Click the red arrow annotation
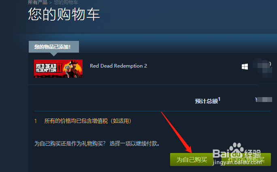This screenshot has height=172, width=277. coord(176,132)
